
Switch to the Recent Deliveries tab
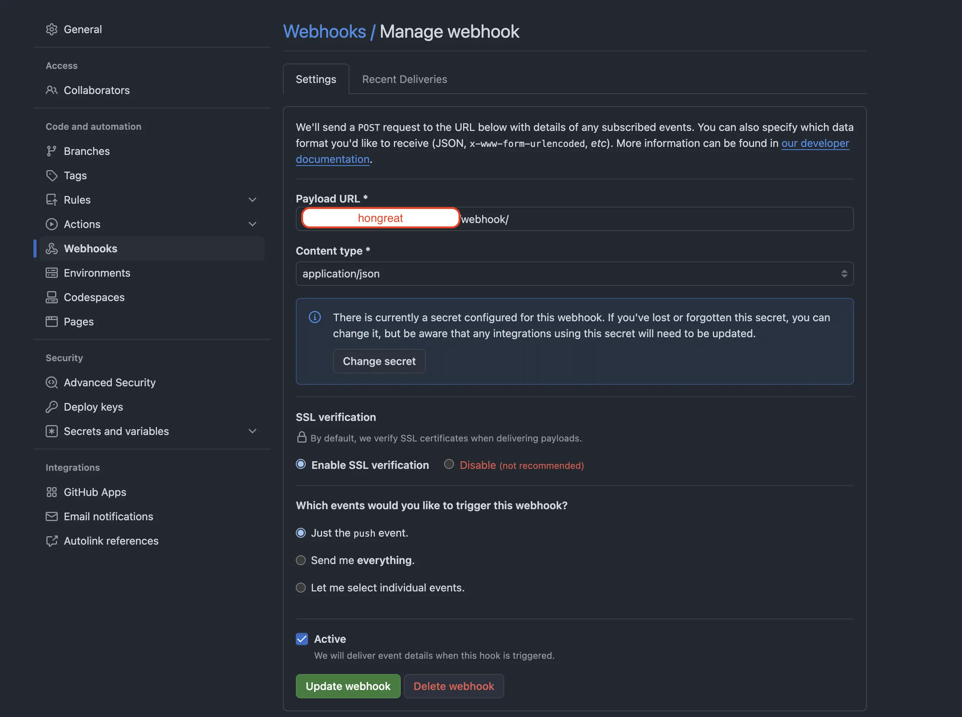coord(405,79)
